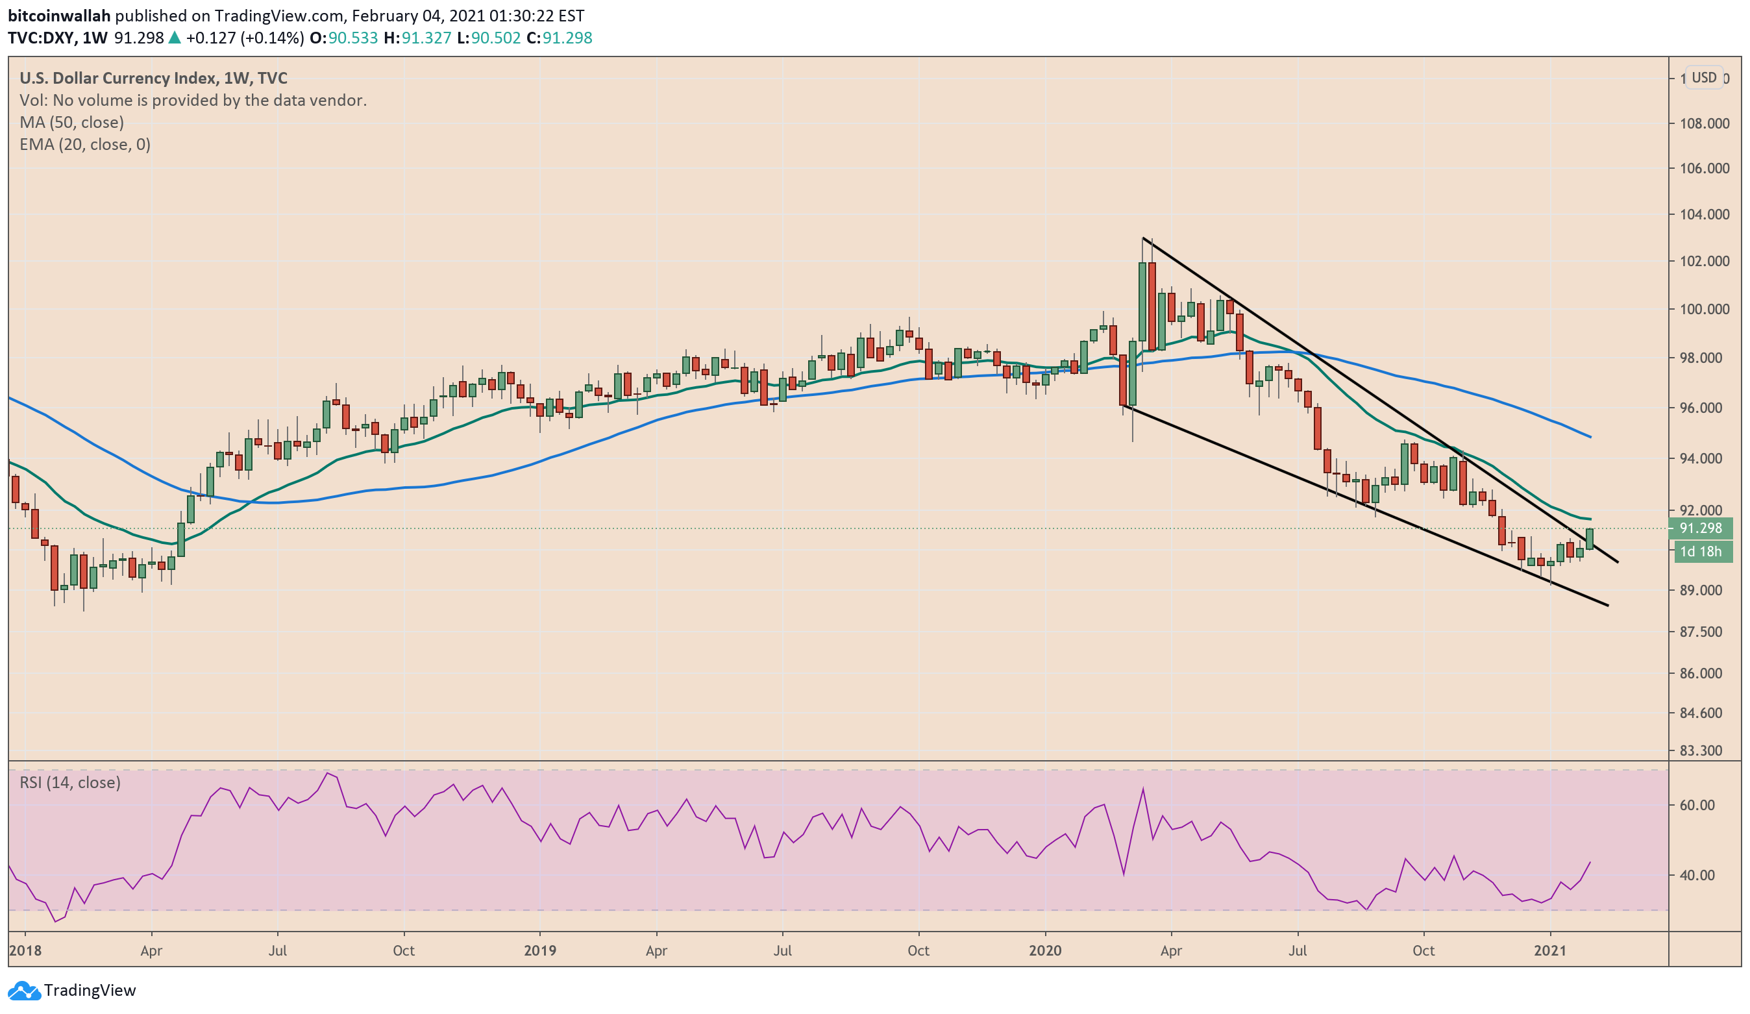The image size is (1750, 1014).
Task: Click the 2019 time axis label
Action: [539, 951]
